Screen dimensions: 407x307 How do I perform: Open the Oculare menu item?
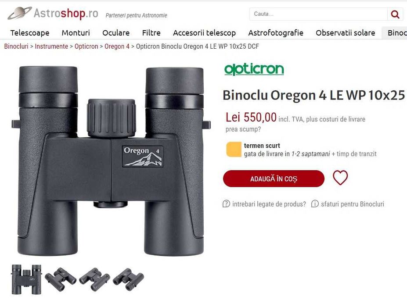point(116,33)
